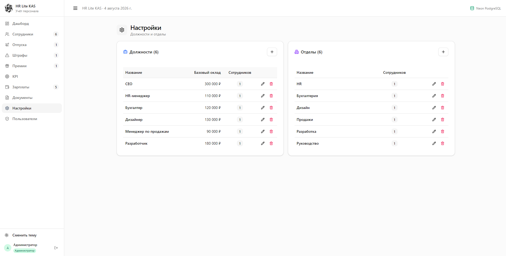Select Настройки in the sidebar
The width and height of the screenshot is (506, 256).
[x=32, y=108]
